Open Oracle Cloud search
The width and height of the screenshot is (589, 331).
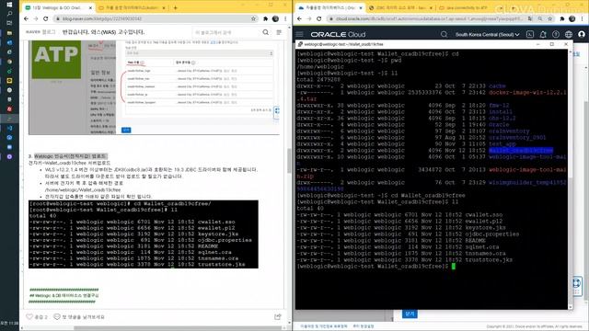tap(444, 34)
